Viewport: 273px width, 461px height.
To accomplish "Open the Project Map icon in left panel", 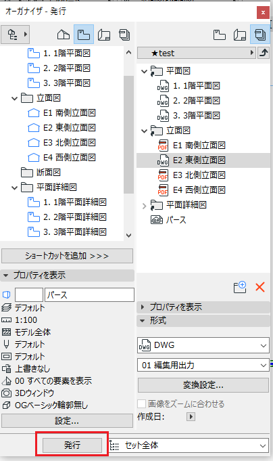I will pyautogui.click(x=64, y=35).
